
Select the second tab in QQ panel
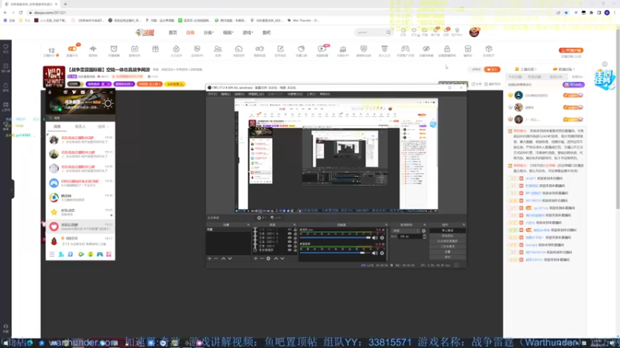tap(81, 127)
